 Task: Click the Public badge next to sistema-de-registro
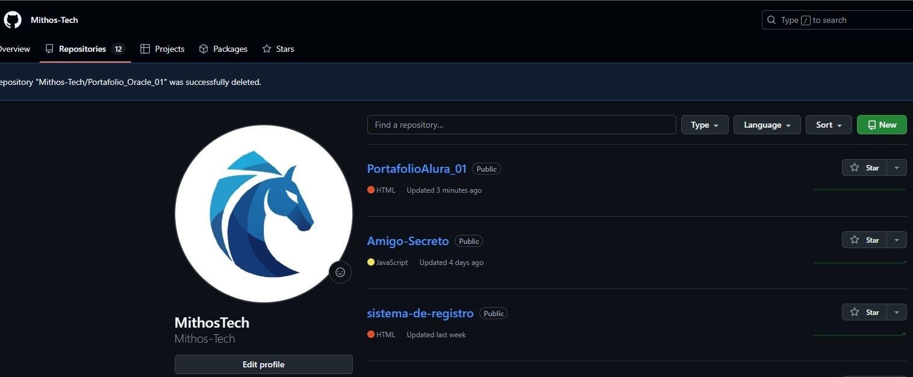coord(493,314)
